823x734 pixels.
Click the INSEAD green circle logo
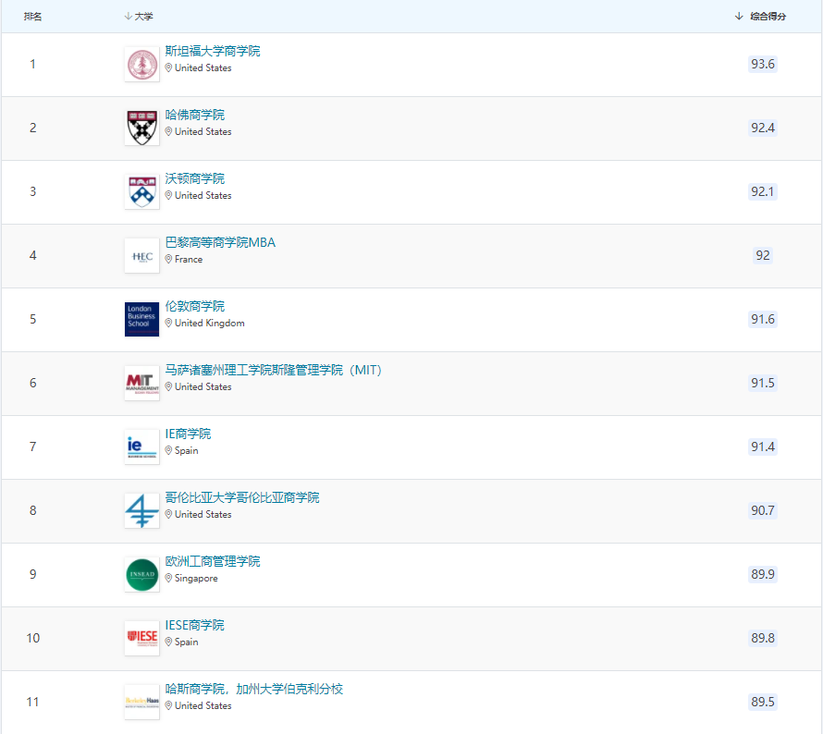(141, 575)
